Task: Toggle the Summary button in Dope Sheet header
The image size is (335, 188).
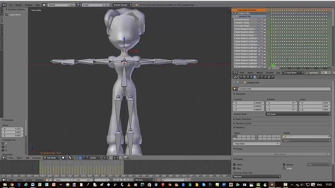Action: pos(312,73)
